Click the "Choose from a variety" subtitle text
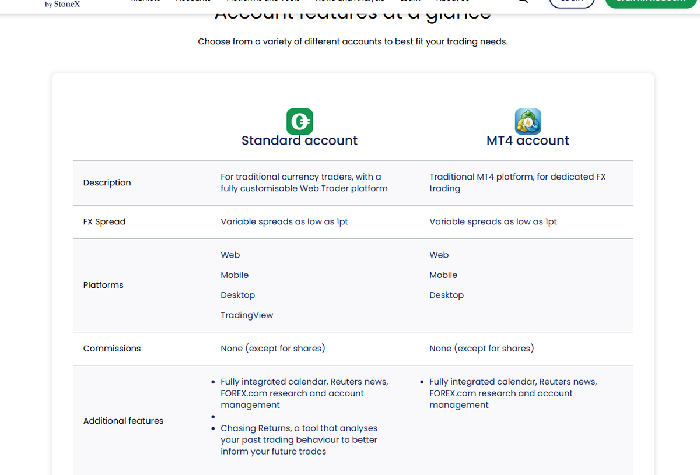The height and width of the screenshot is (475, 700). [353, 41]
